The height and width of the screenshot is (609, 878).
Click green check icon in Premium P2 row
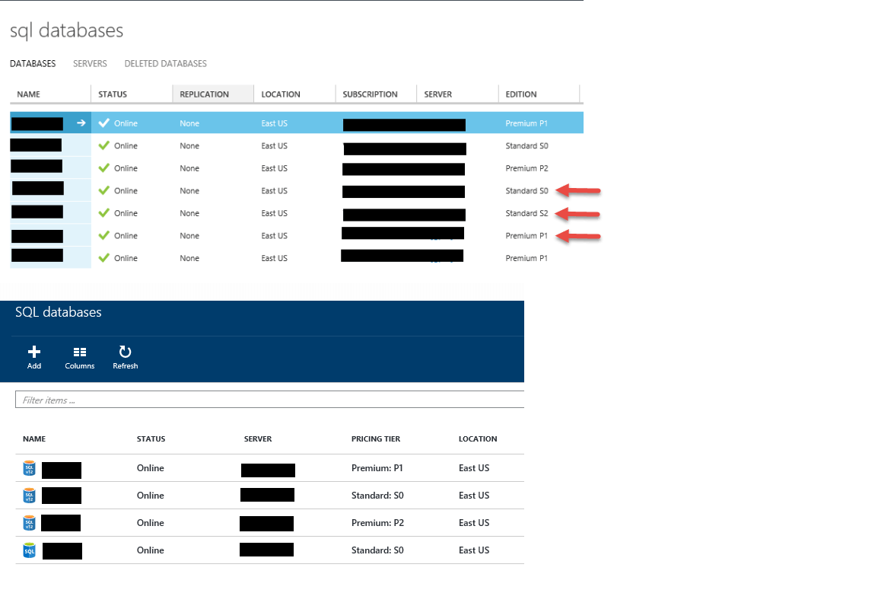(104, 168)
